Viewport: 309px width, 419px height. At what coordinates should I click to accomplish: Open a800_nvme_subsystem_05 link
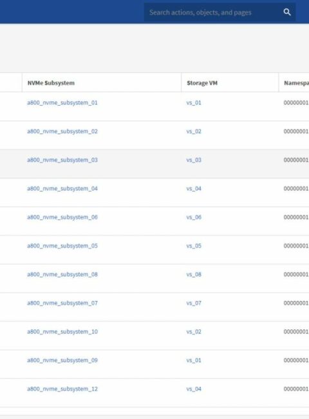(x=62, y=246)
